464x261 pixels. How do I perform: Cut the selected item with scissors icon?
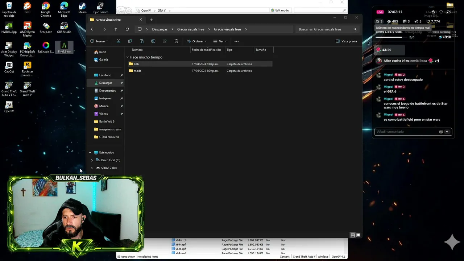click(118, 41)
